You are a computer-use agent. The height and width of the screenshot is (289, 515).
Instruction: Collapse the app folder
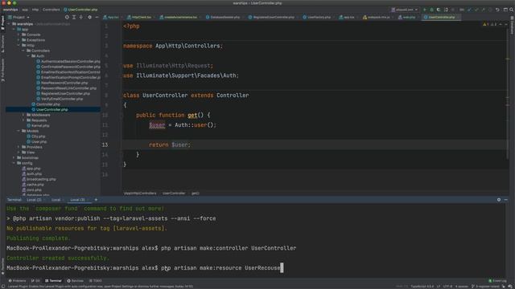click(14, 29)
